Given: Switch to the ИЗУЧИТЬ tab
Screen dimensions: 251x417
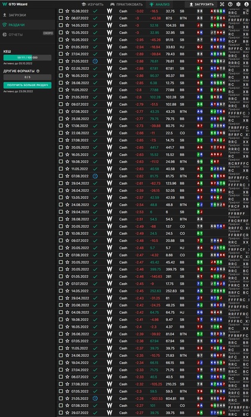Looking at the screenshot, I should click(92, 4).
